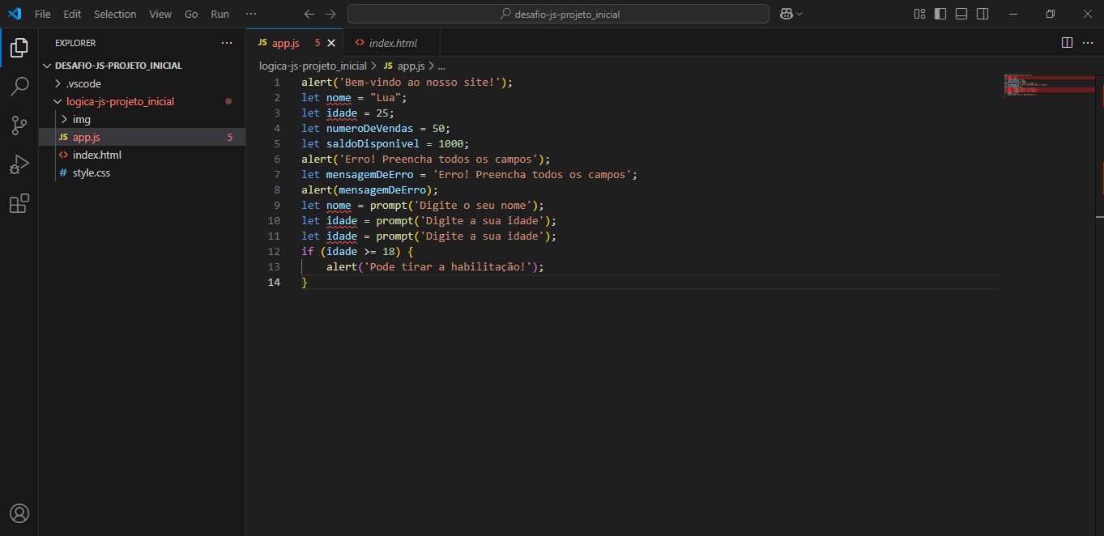
Task: Go forward with the right arrow
Action: pyautogui.click(x=330, y=14)
